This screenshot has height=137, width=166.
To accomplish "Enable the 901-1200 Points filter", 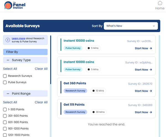I will click(5, 129).
